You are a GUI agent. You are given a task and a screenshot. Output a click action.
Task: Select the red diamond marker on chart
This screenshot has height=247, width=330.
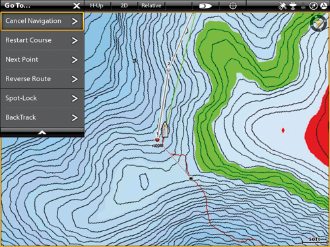[283, 130]
